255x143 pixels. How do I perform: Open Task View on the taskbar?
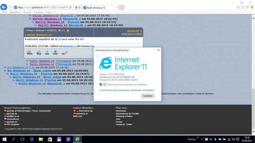coord(22,139)
